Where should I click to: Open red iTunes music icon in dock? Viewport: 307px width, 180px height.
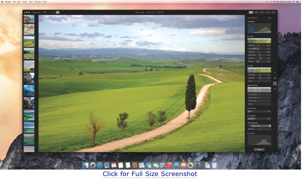pos(169,165)
